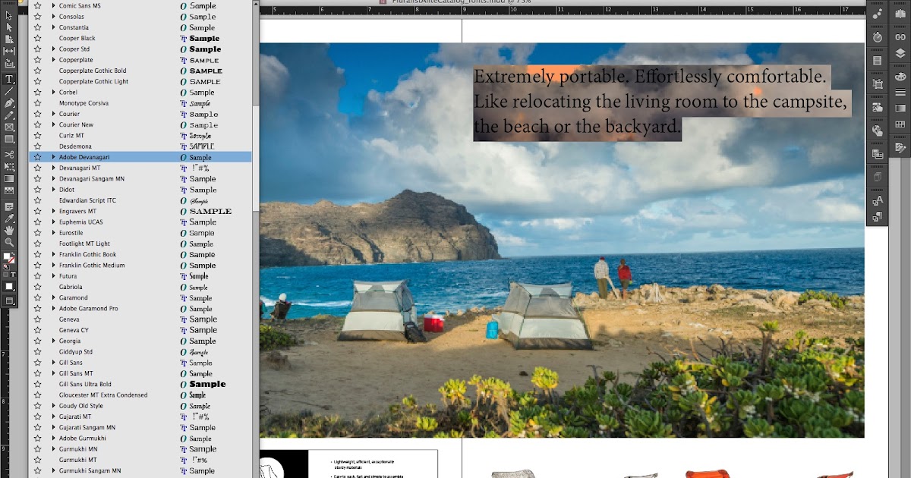Expand the Courier New font family
The image size is (911, 478).
click(53, 125)
